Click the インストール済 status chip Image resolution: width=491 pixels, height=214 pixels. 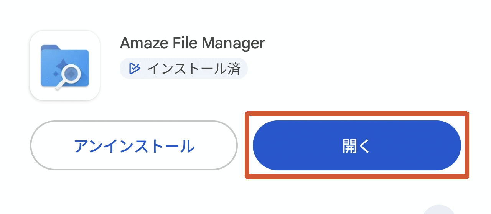coord(183,69)
